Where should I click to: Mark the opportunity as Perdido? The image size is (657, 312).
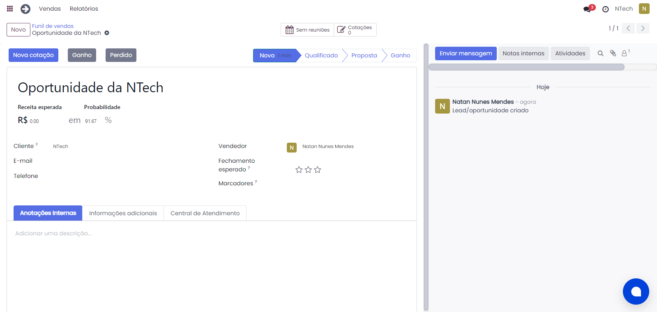(121, 55)
